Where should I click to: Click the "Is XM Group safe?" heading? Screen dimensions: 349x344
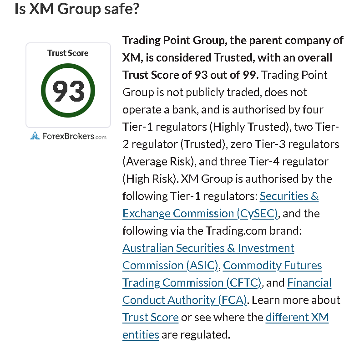point(76,9)
